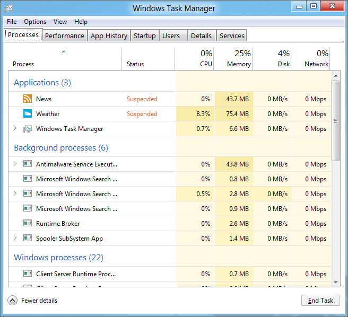Select the Weather process name
The height and width of the screenshot is (317, 348).
pyautogui.click(x=48, y=114)
